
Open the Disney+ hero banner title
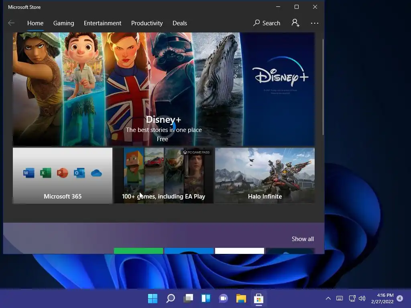pos(164,120)
